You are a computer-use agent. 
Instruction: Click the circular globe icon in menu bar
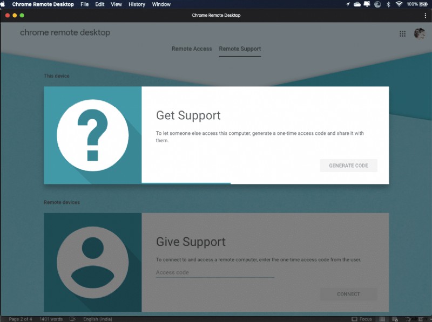coord(377,4)
